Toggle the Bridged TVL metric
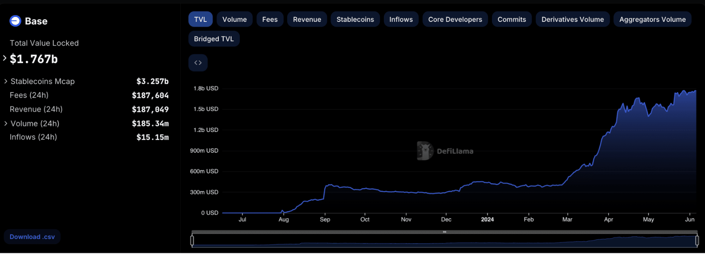The image size is (705, 254). [214, 39]
